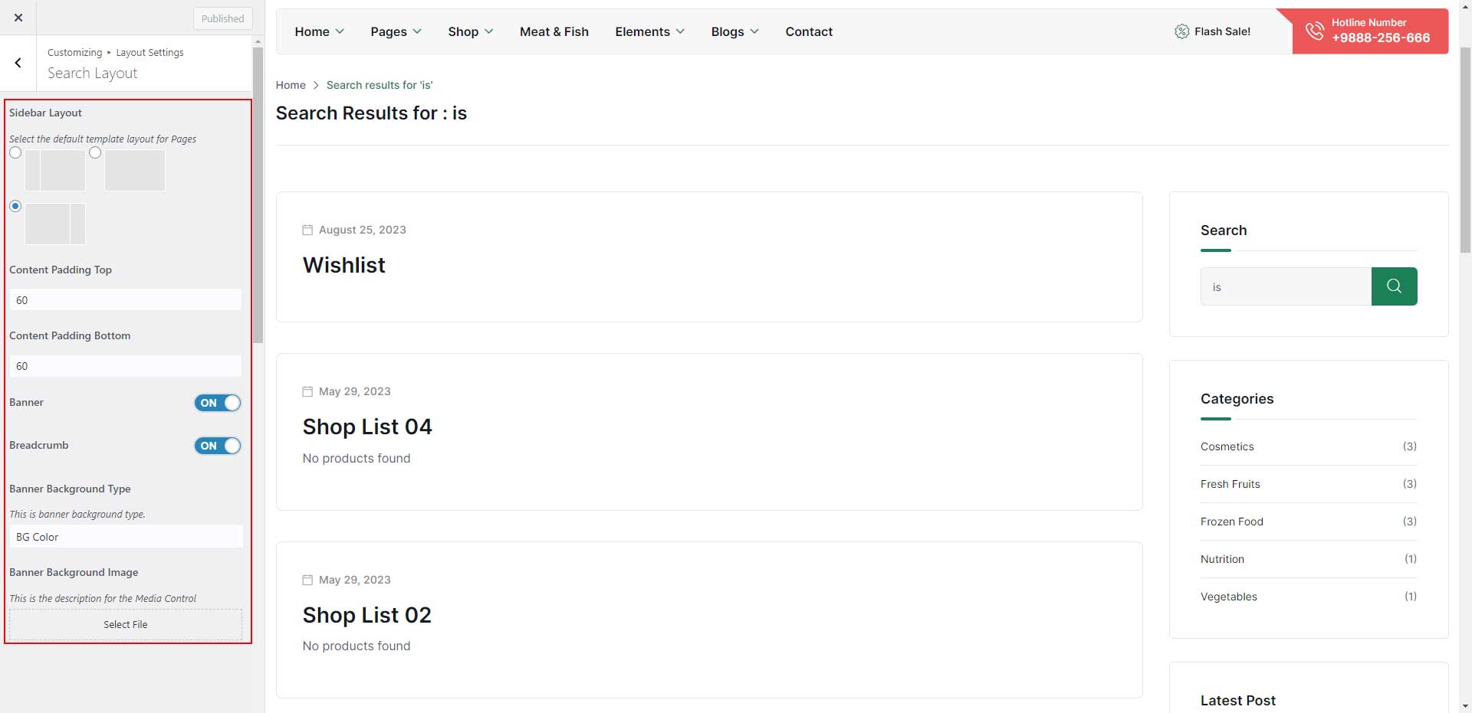
Task: Click calendar icon above Shop List 02
Action: click(x=307, y=580)
